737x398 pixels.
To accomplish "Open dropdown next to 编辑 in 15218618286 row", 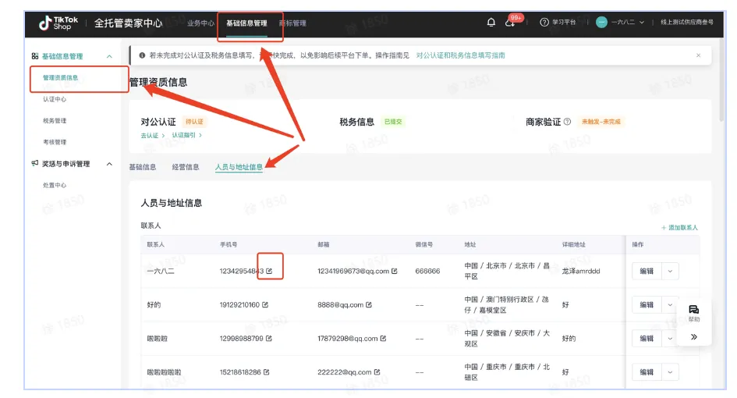I will [x=670, y=372].
